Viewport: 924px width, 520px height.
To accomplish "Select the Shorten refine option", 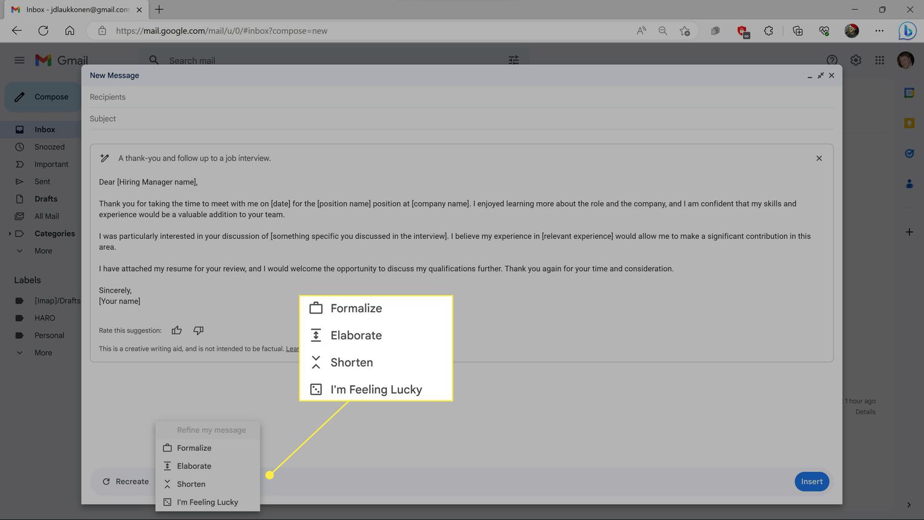I will click(191, 484).
